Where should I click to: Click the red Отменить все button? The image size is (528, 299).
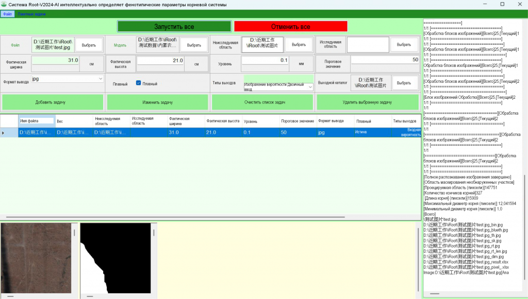291,27
